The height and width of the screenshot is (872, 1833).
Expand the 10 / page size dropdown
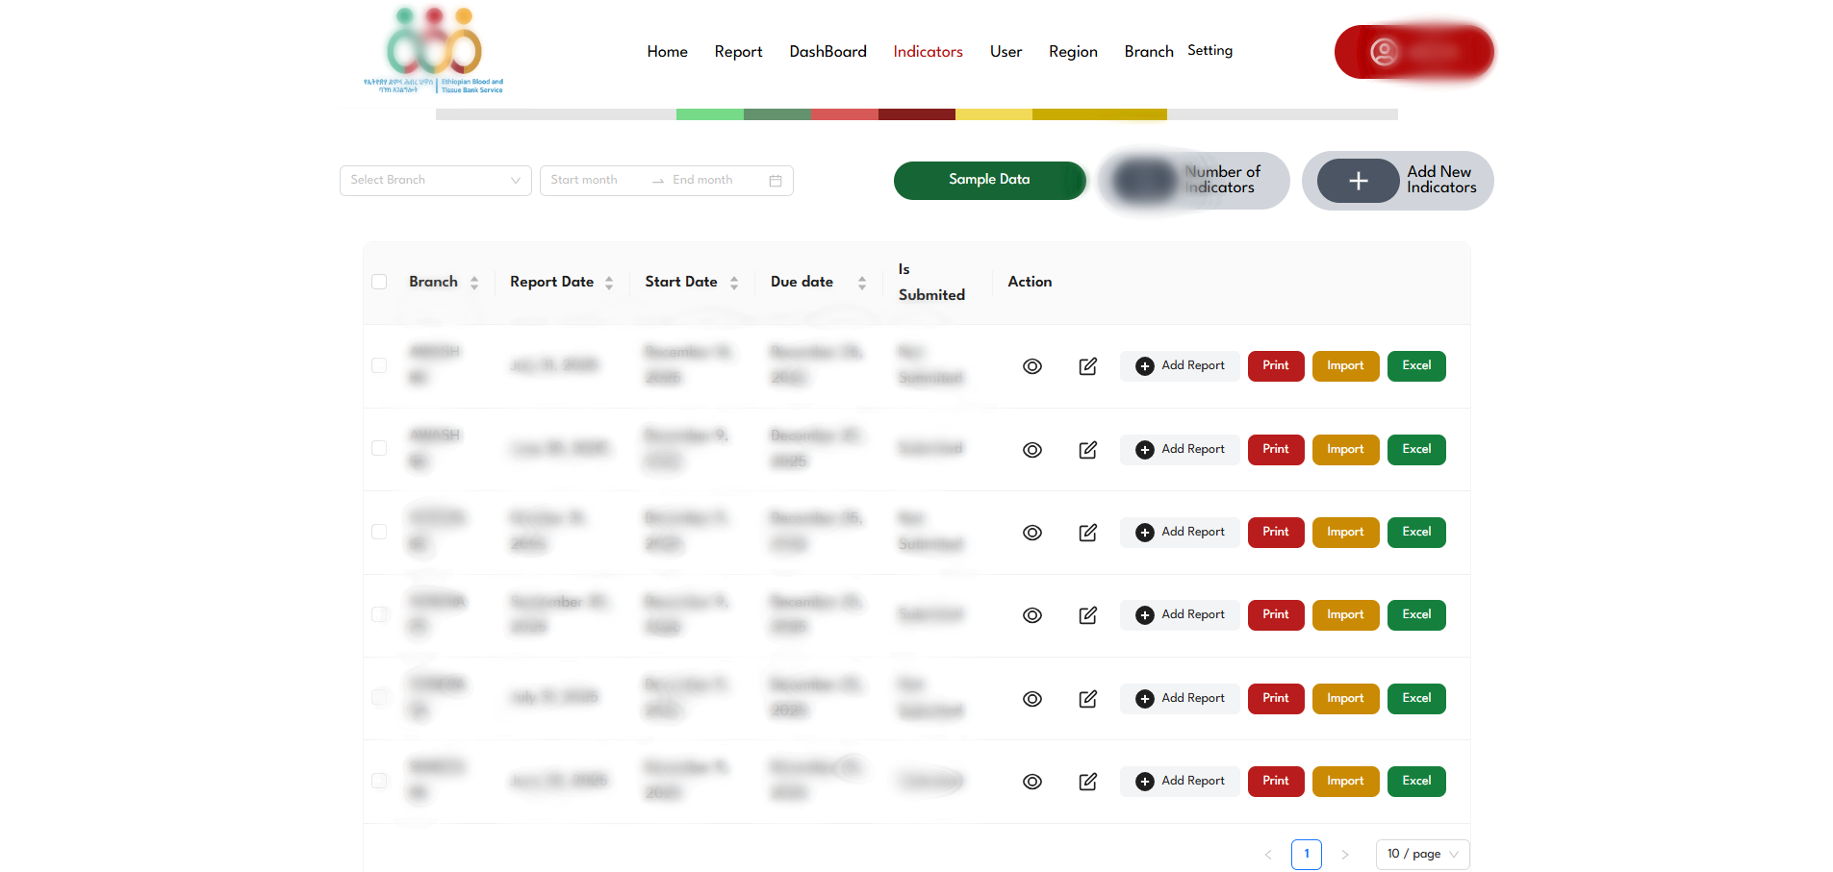(1422, 854)
